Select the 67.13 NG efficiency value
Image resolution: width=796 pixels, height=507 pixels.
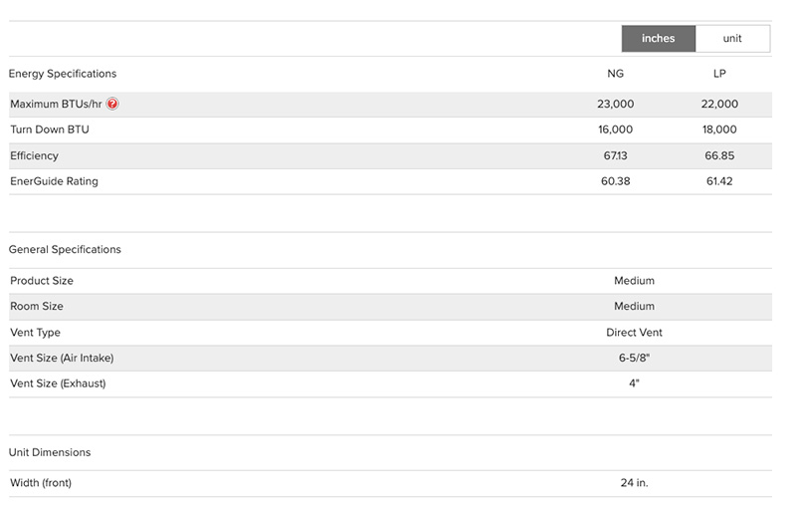pos(616,155)
